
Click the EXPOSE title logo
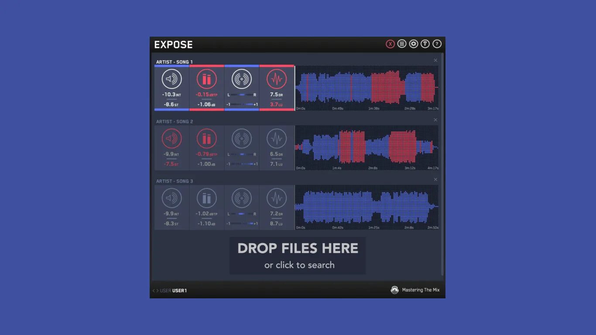173,44
